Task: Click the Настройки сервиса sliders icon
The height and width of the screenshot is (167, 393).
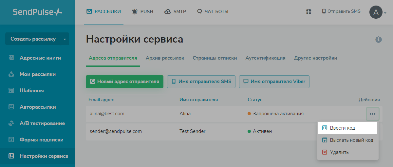Action: point(11,156)
